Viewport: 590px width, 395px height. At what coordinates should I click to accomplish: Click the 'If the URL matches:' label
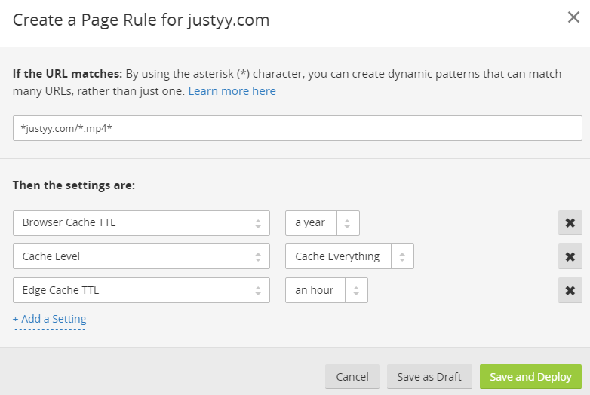click(67, 74)
